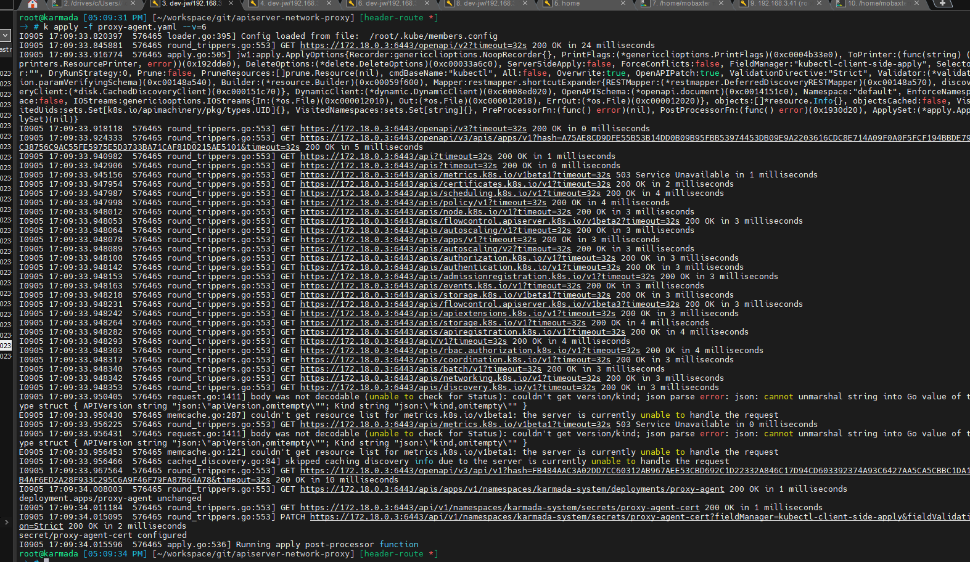Open the events.k8s.io/v1 URL
The height and width of the screenshot is (562, 970).
point(440,285)
